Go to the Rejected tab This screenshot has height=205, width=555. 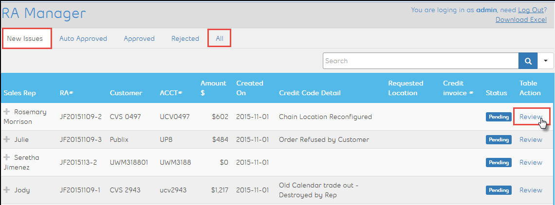click(x=185, y=38)
